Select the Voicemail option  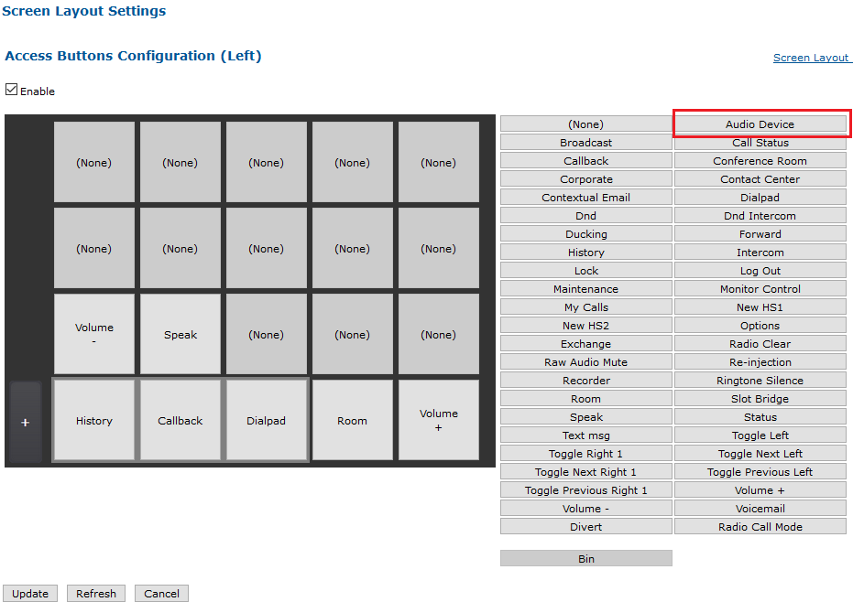pos(760,509)
